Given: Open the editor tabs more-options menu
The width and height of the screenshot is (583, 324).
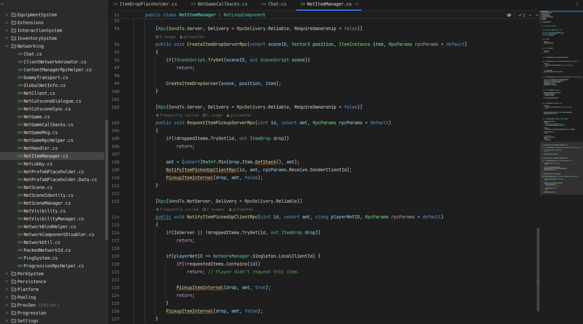Looking at the screenshot, I should (577, 4).
